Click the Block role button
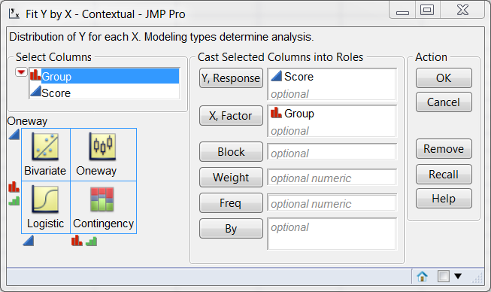491x292 pixels. 231,151
